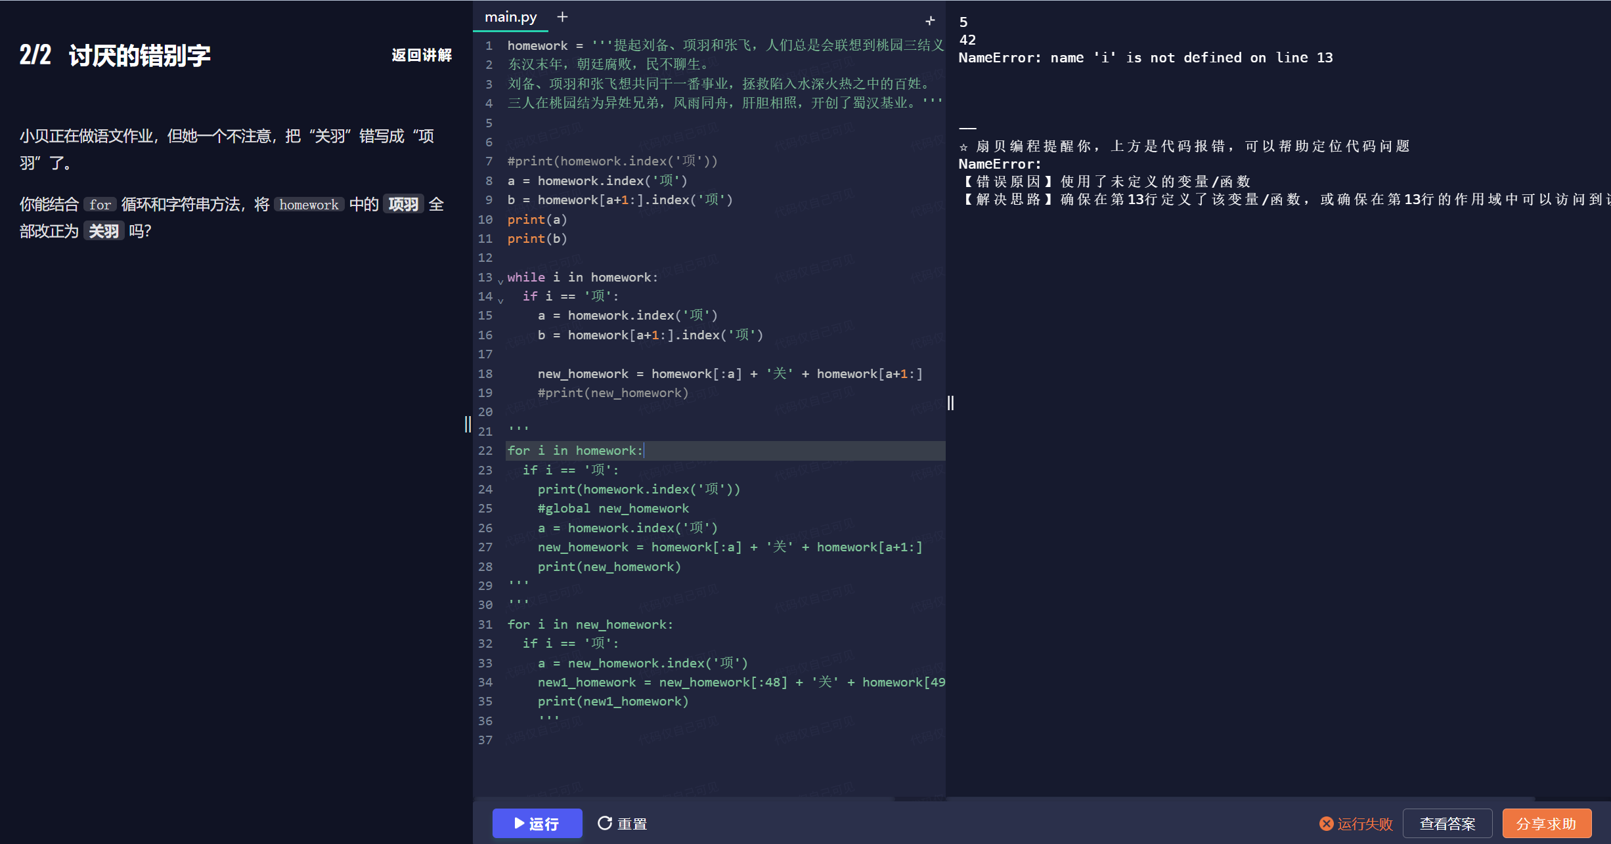The height and width of the screenshot is (844, 1611).
Task: Click line number 22 in the gutter
Action: click(x=485, y=451)
